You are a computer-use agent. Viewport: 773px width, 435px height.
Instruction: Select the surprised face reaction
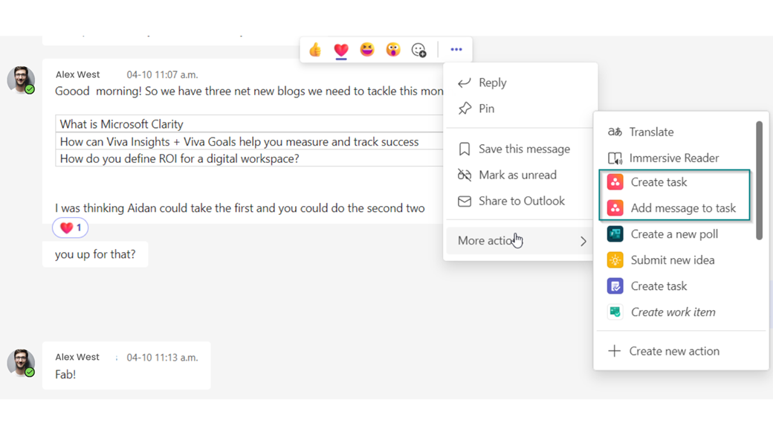click(392, 49)
